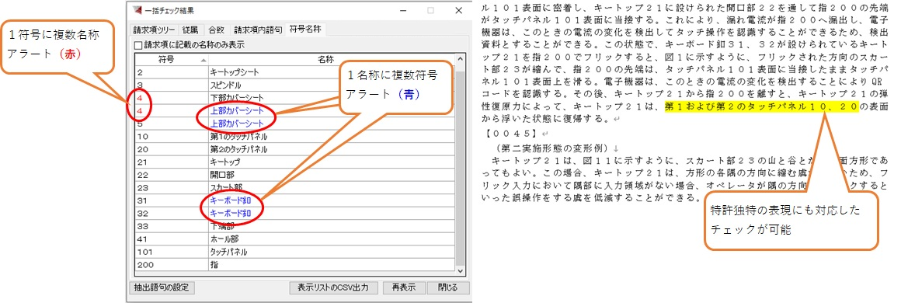The width and height of the screenshot is (908, 303).
Task: Select the 合致 tab
Action: tap(217, 30)
